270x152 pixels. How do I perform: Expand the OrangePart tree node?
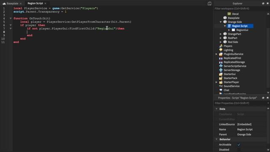221,34
